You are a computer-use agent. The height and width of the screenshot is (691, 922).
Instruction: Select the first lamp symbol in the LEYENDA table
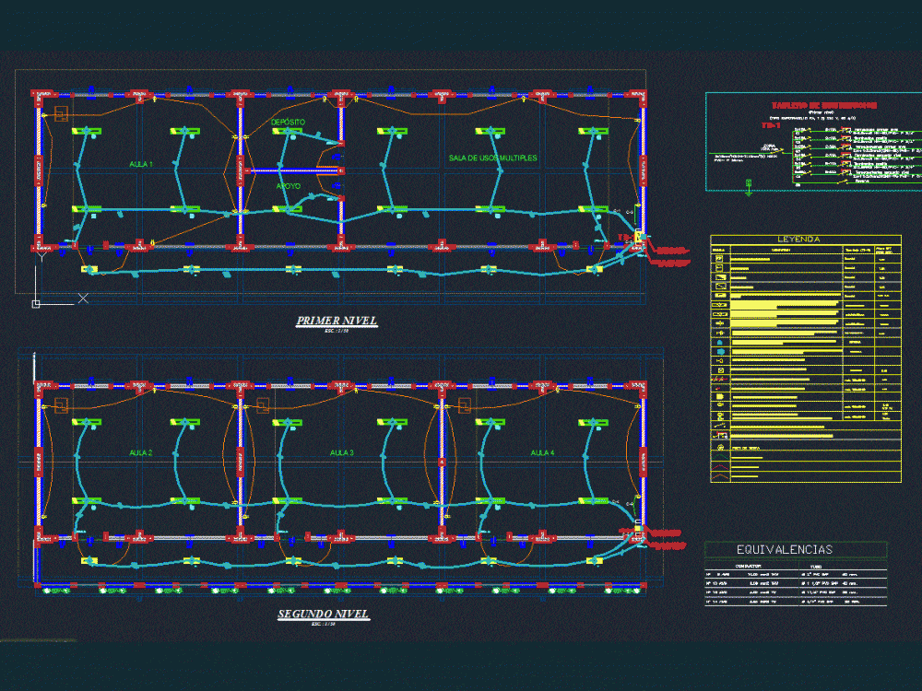click(719, 258)
